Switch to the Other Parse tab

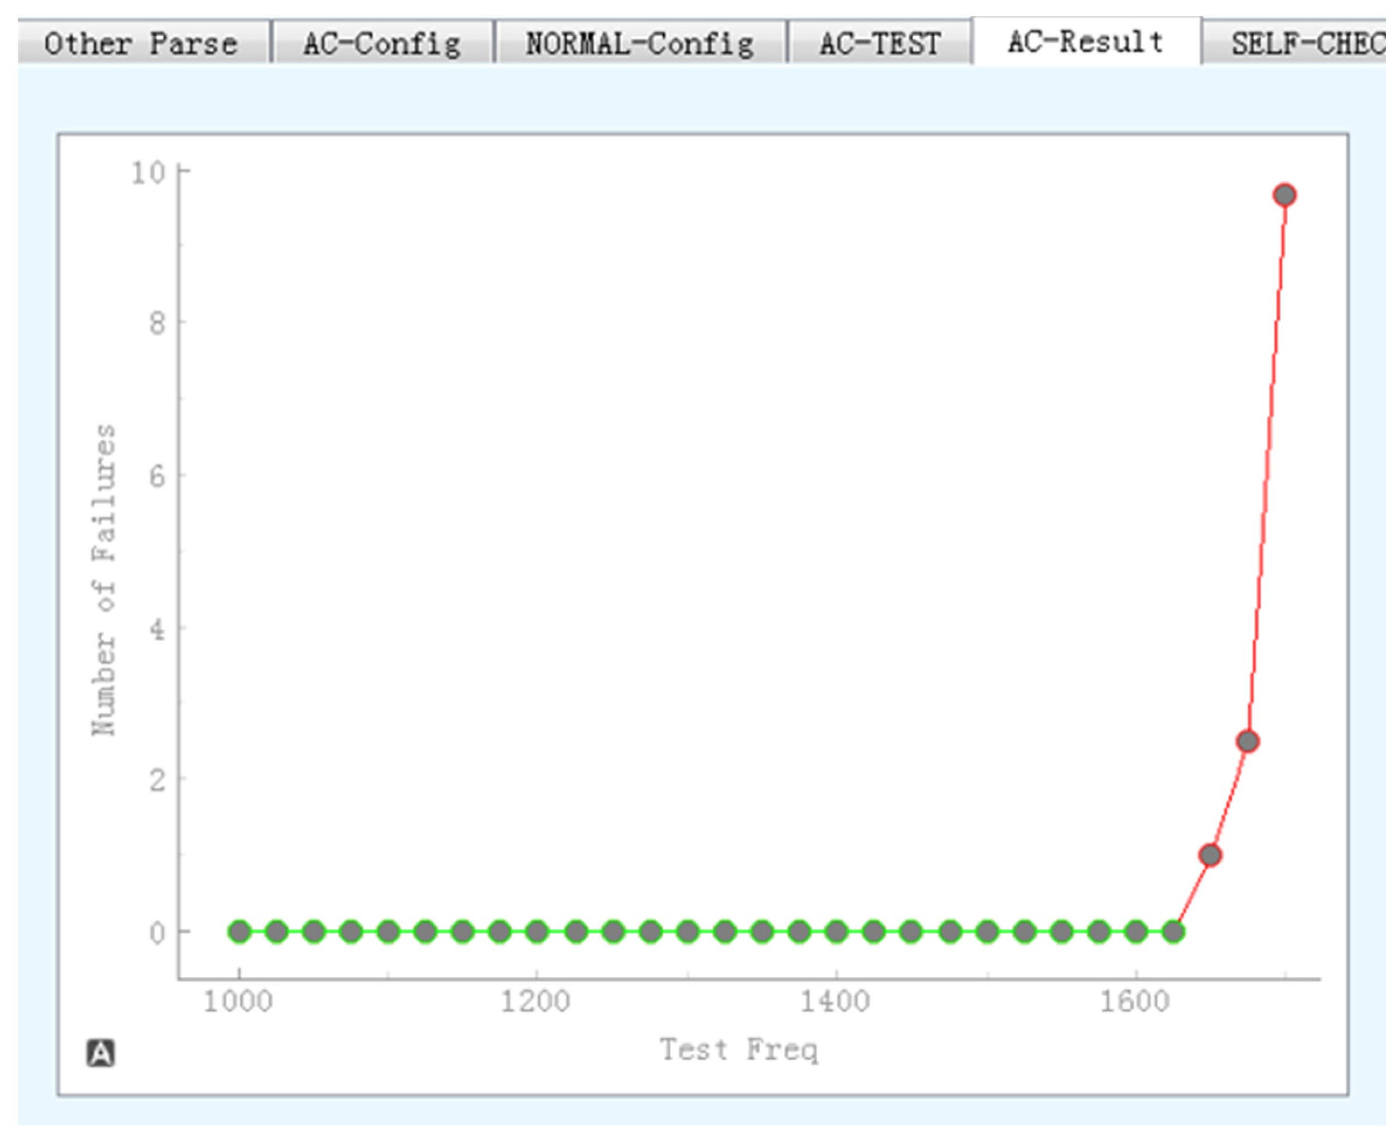(140, 43)
